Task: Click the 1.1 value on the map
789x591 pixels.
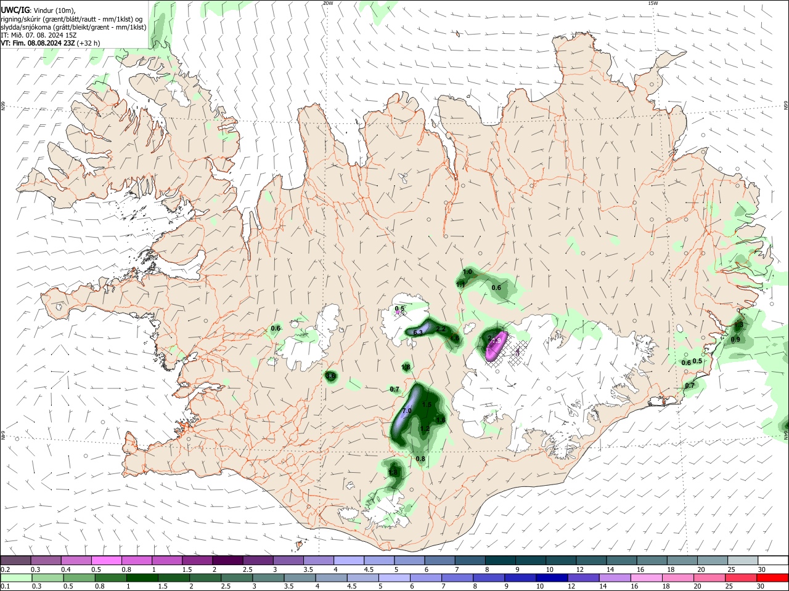Action: (460, 284)
